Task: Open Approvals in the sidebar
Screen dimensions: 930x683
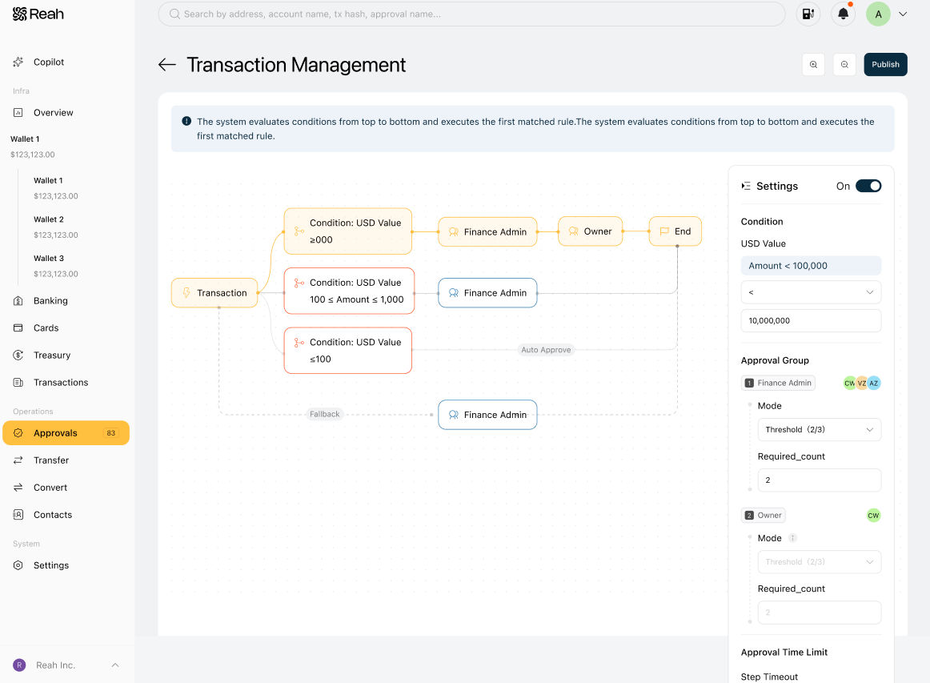Action: click(66, 433)
